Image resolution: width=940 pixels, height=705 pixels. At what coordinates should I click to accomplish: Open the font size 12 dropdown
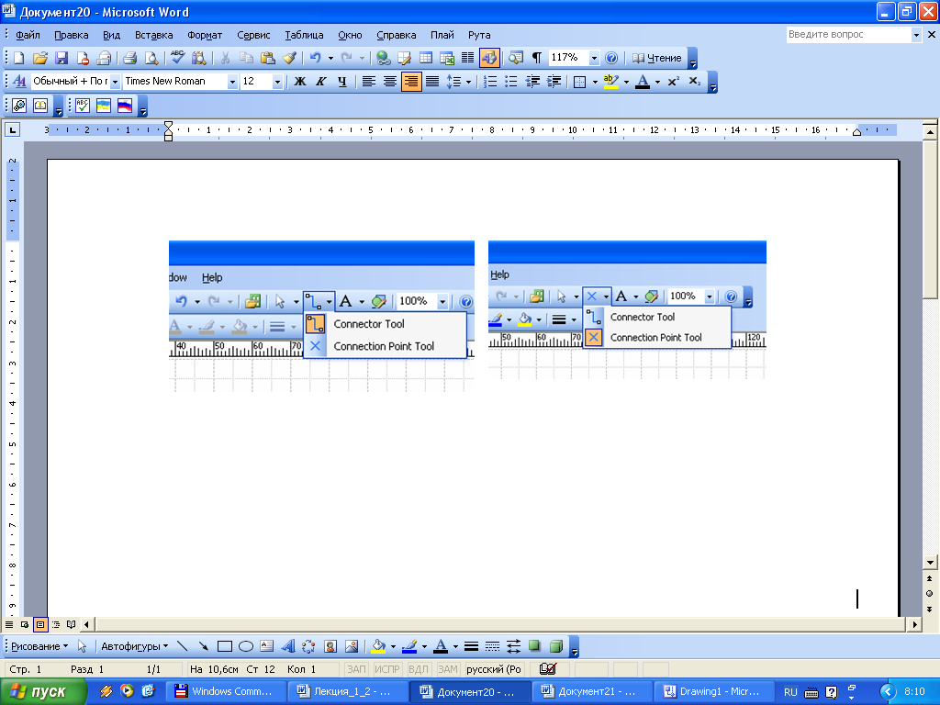(277, 81)
